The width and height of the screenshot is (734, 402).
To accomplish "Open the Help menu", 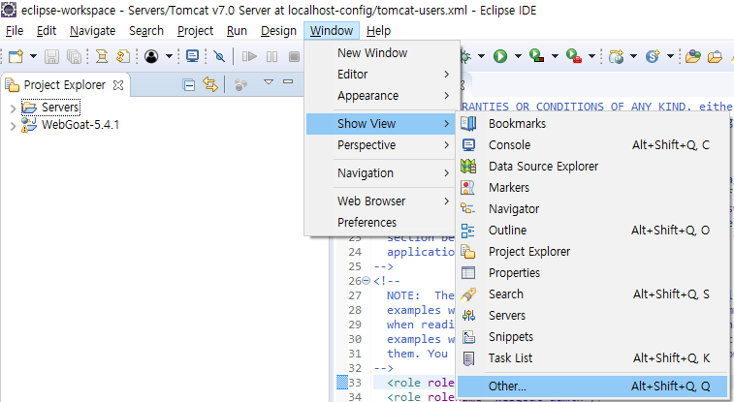I will coord(378,31).
